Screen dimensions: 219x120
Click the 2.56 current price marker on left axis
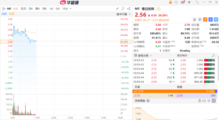coord(6,42)
